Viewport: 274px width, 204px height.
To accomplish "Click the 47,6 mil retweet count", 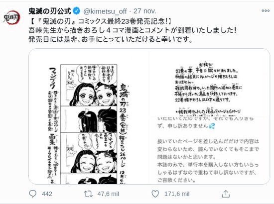I will point(108,194).
